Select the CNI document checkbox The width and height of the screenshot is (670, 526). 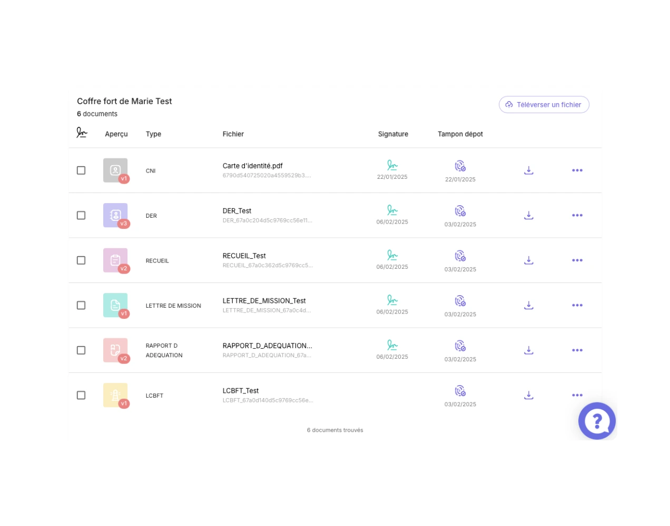pos(81,170)
